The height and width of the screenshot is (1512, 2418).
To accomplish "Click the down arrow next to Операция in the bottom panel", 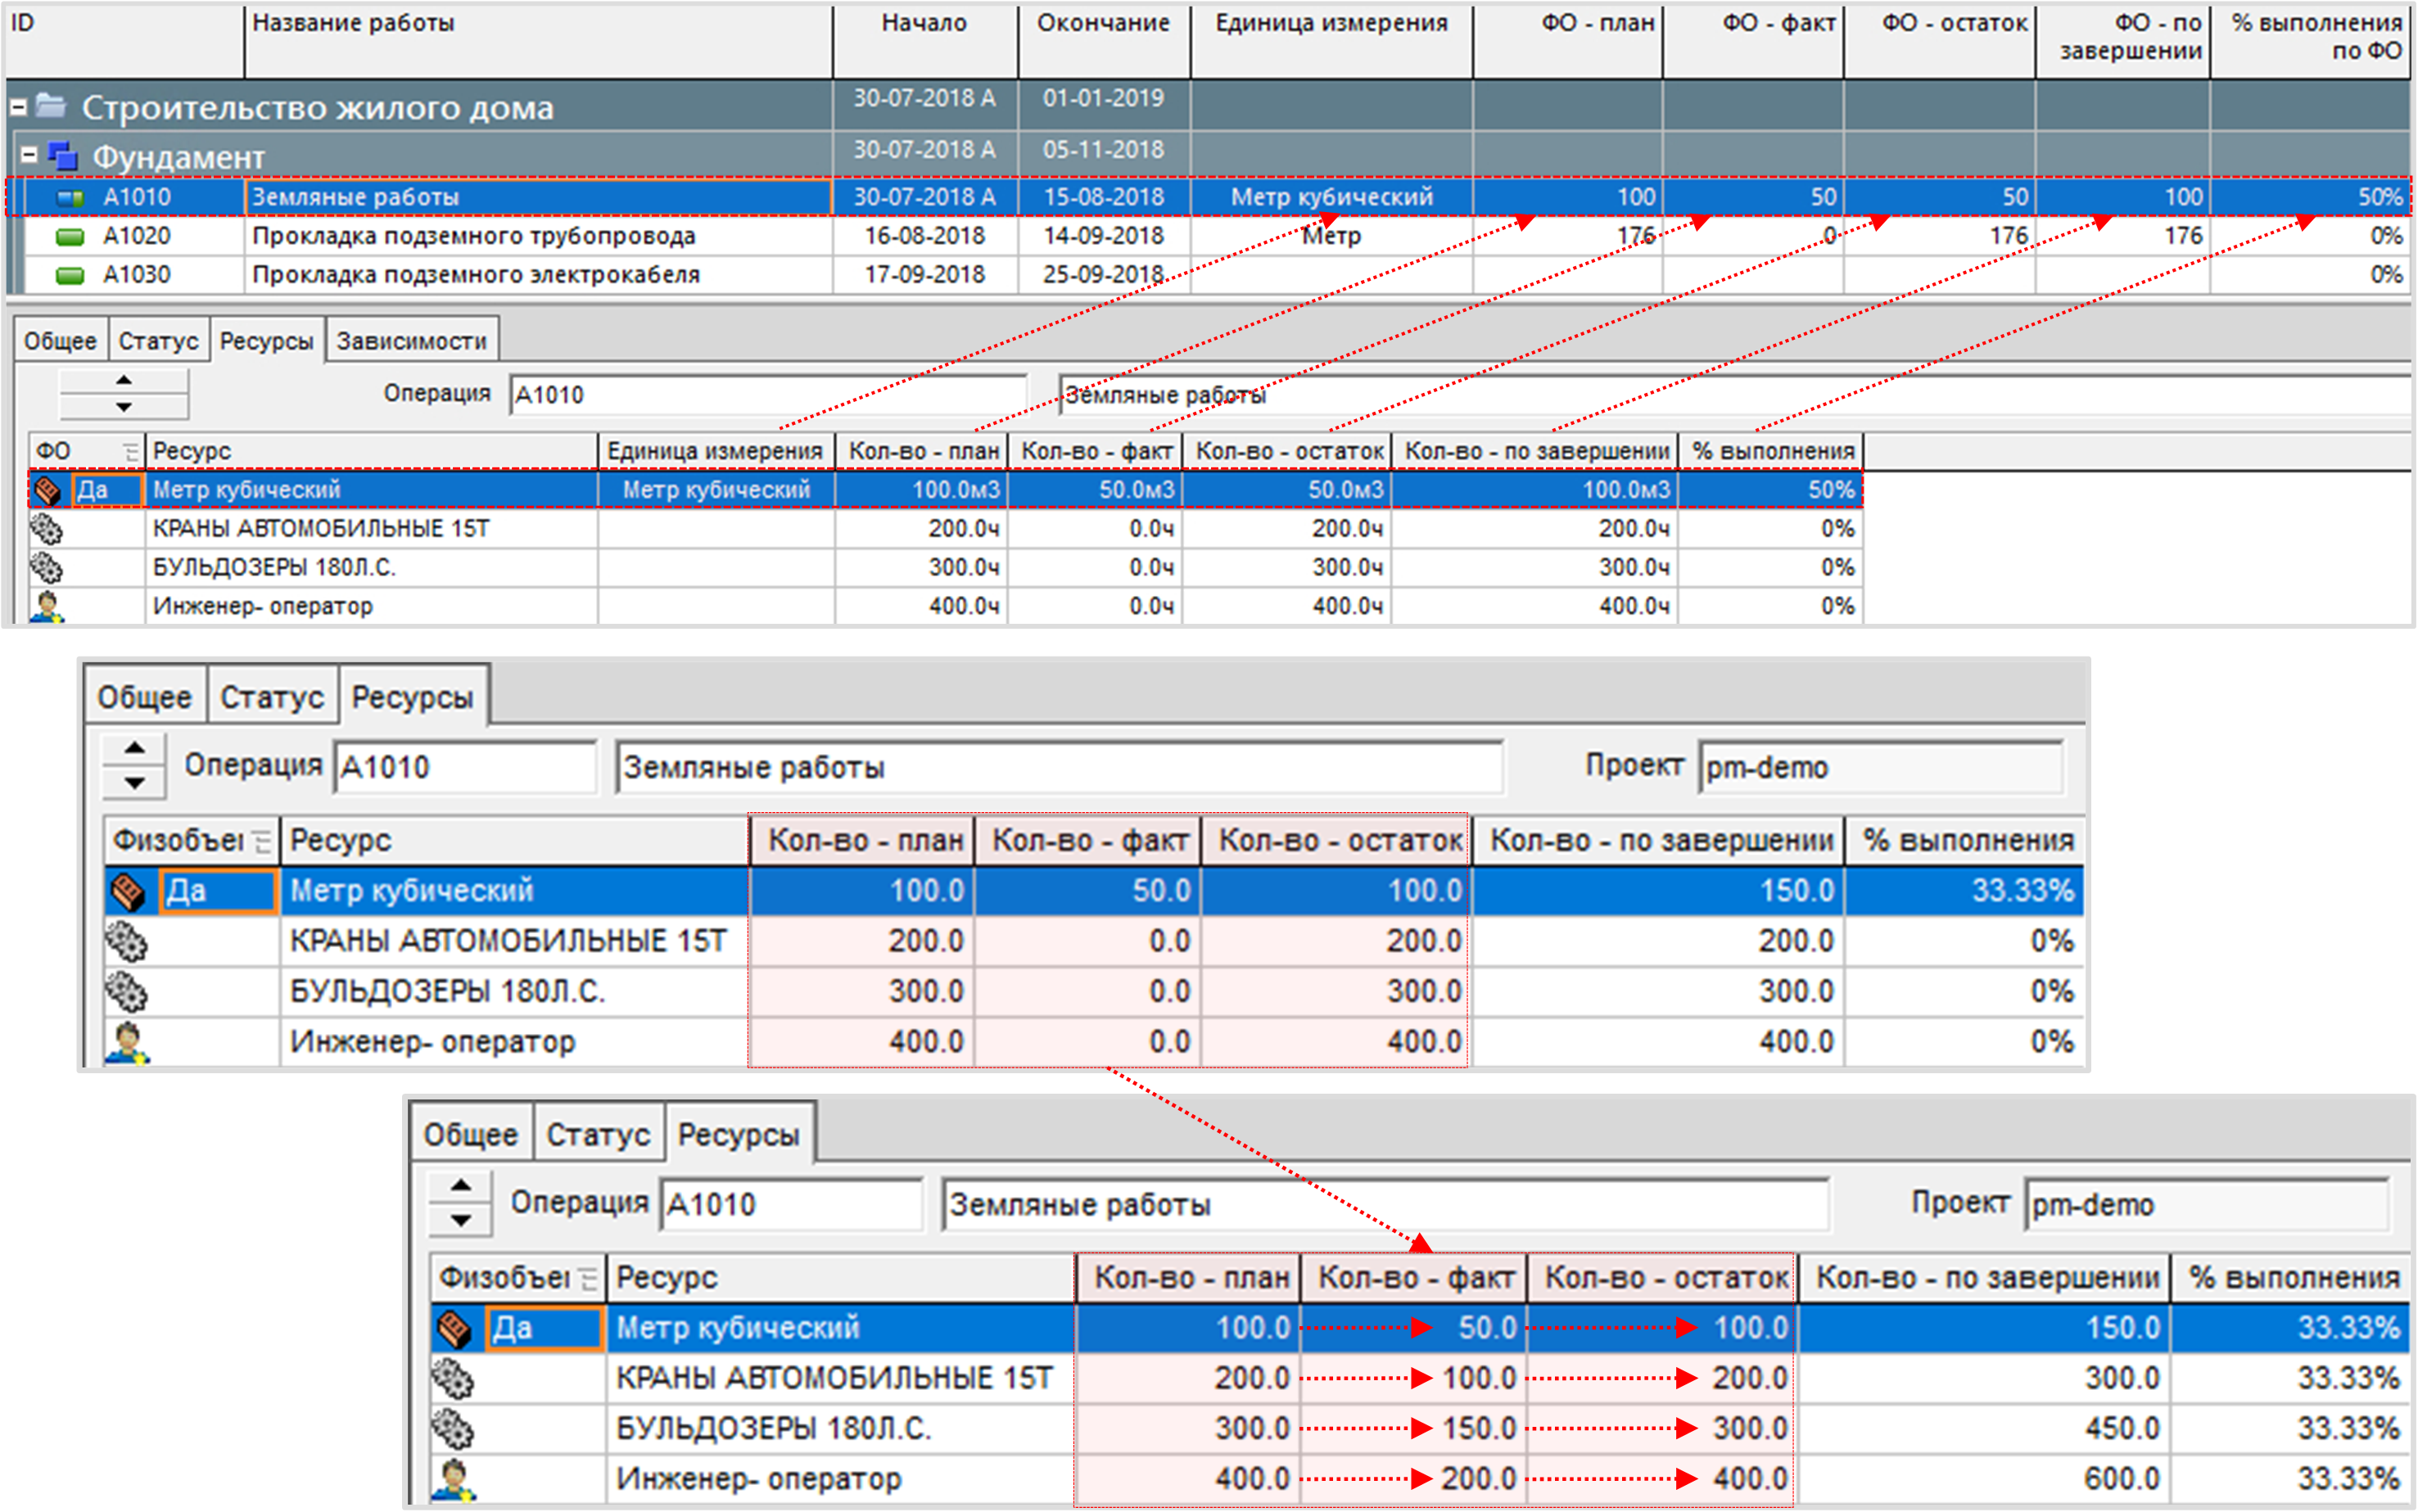I will (x=461, y=1220).
